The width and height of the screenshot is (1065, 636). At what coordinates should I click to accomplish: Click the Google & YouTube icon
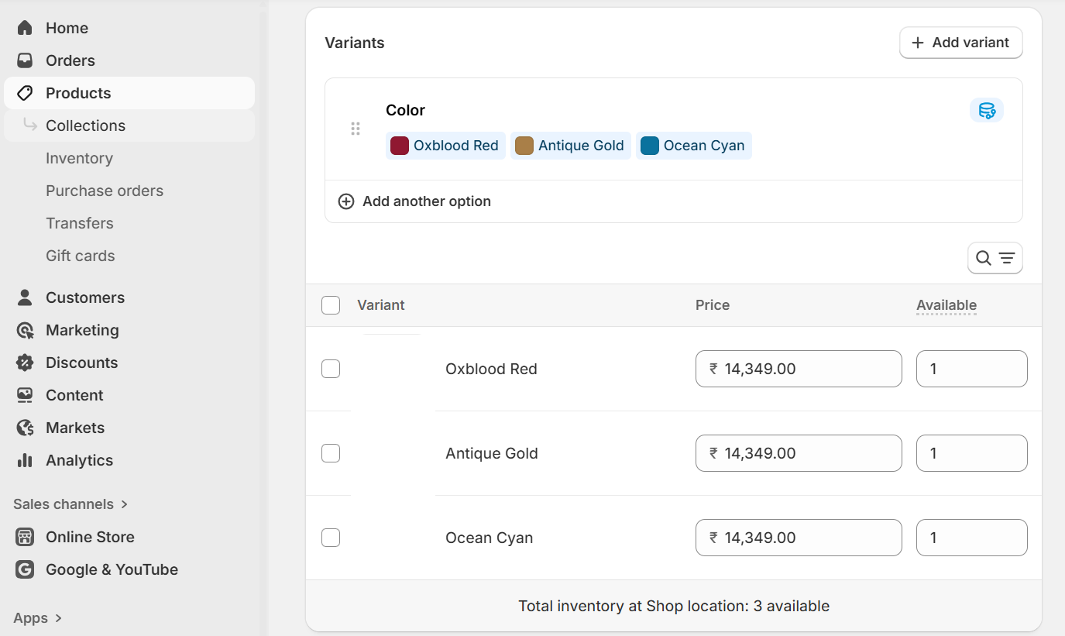25,569
